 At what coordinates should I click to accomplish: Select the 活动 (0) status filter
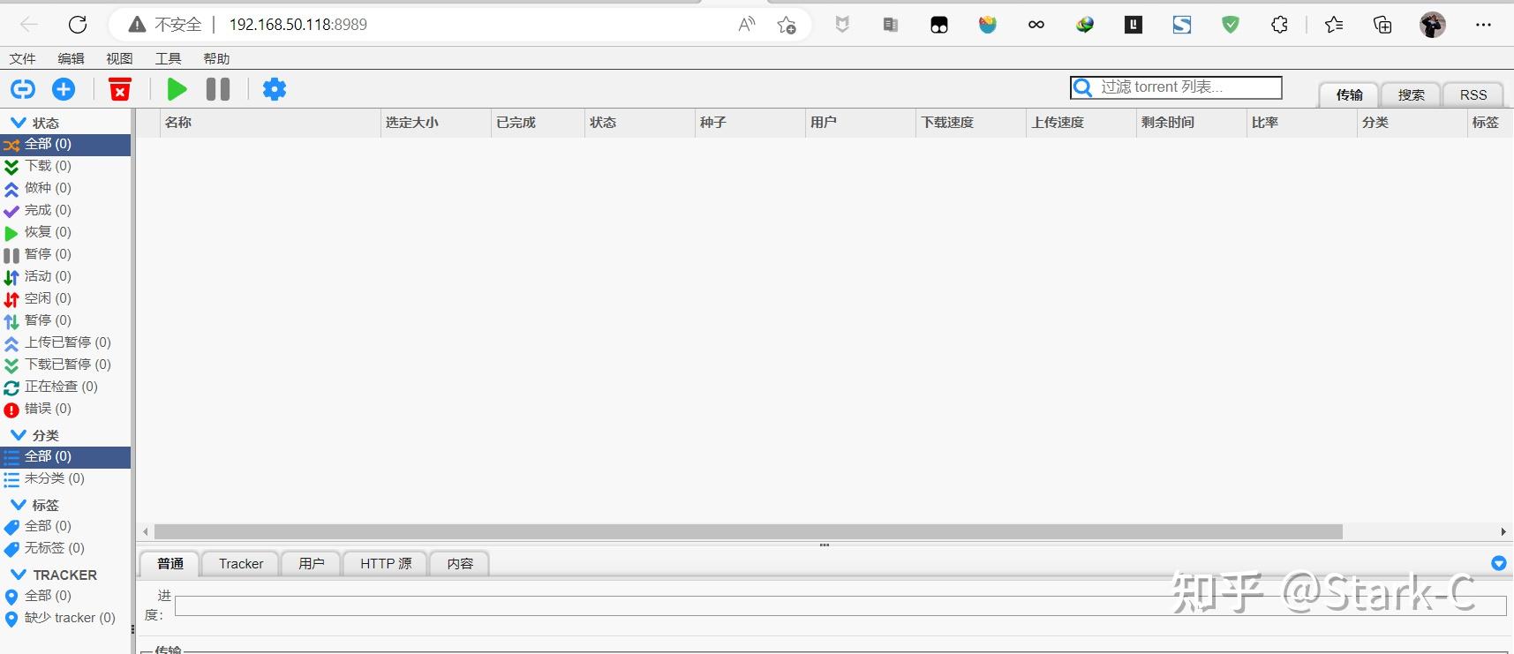65,276
